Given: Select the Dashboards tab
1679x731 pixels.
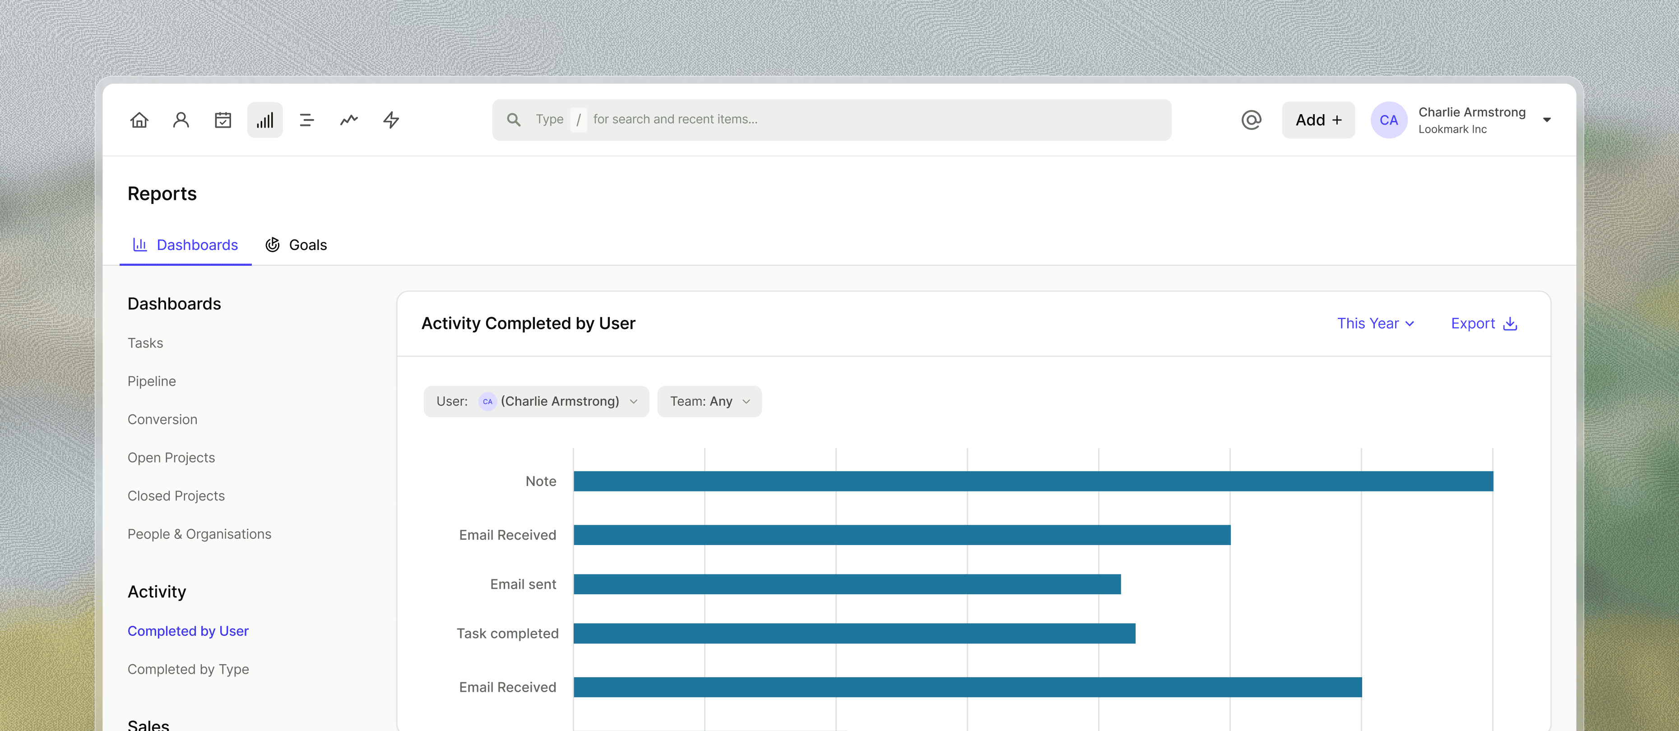Looking at the screenshot, I should click(186, 245).
